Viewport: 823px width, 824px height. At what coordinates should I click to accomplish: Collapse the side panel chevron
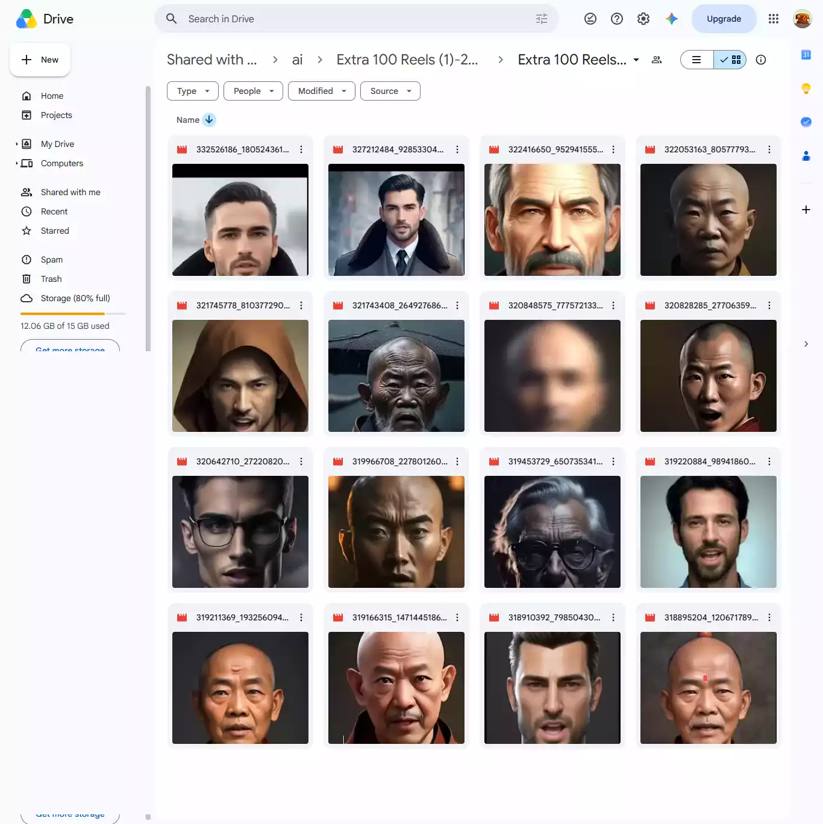[806, 344]
